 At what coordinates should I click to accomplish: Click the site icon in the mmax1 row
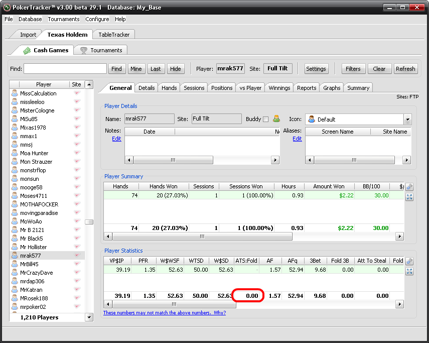(77, 136)
